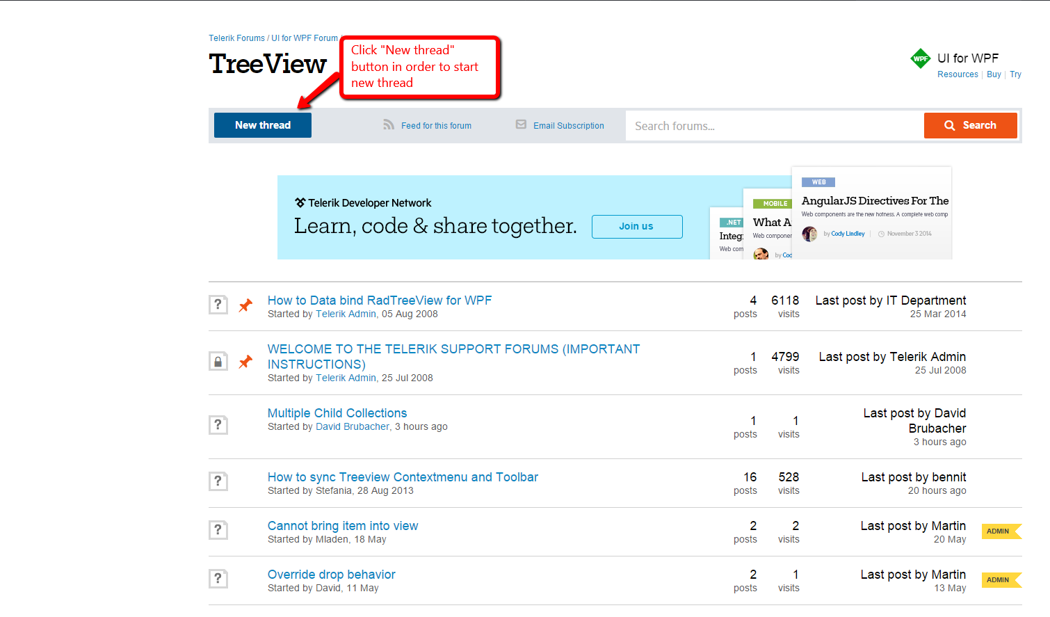Click UI for WPF product title
The height and width of the screenshot is (617, 1050).
[x=968, y=58]
